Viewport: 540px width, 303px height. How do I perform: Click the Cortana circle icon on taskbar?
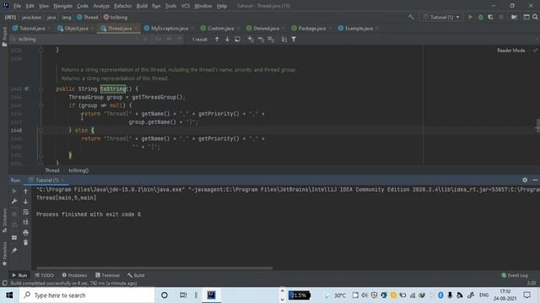tap(165, 295)
